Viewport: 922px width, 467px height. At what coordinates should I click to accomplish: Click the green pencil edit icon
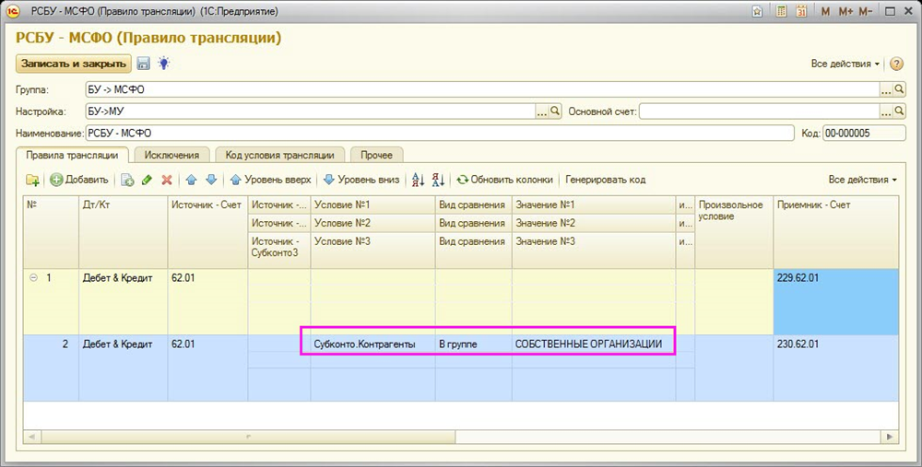click(x=147, y=180)
